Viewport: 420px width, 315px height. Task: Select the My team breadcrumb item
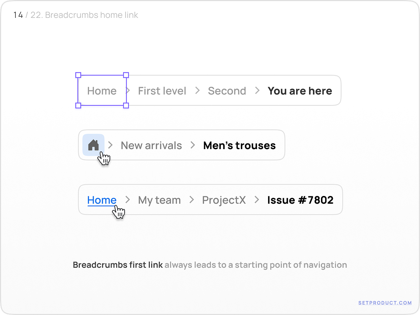click(x=159, y=199)
